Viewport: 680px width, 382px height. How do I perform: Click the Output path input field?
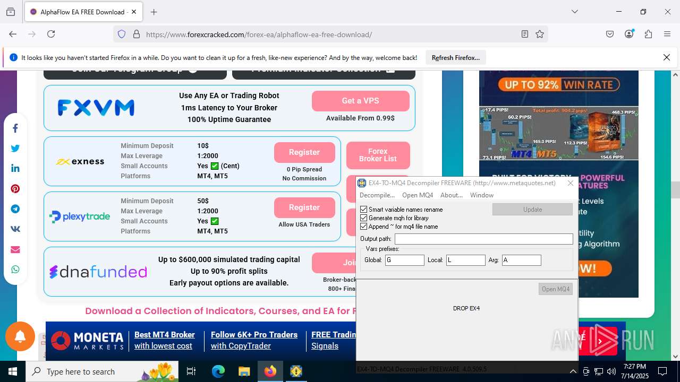click(x=484, y=239)
